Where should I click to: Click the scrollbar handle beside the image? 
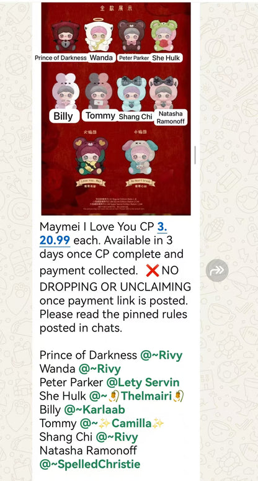click(195, 155)
